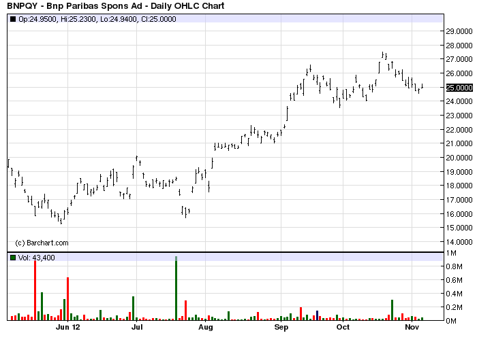
Task: Click the black square legend icon beside the OHLC values
Action: (x=13, y=19)
